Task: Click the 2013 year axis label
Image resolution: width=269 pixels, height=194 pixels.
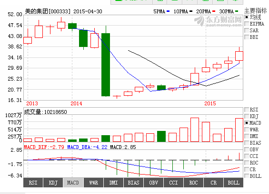Action: tap(32, 103)
